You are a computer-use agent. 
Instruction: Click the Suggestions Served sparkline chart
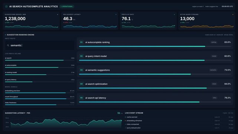(32, 27)
